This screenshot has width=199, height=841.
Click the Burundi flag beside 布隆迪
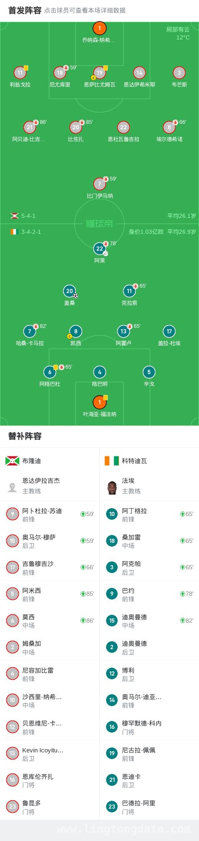12,461
